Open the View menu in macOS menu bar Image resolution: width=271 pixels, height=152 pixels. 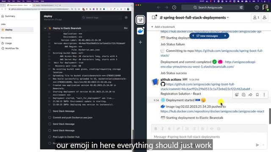[19, 1]
